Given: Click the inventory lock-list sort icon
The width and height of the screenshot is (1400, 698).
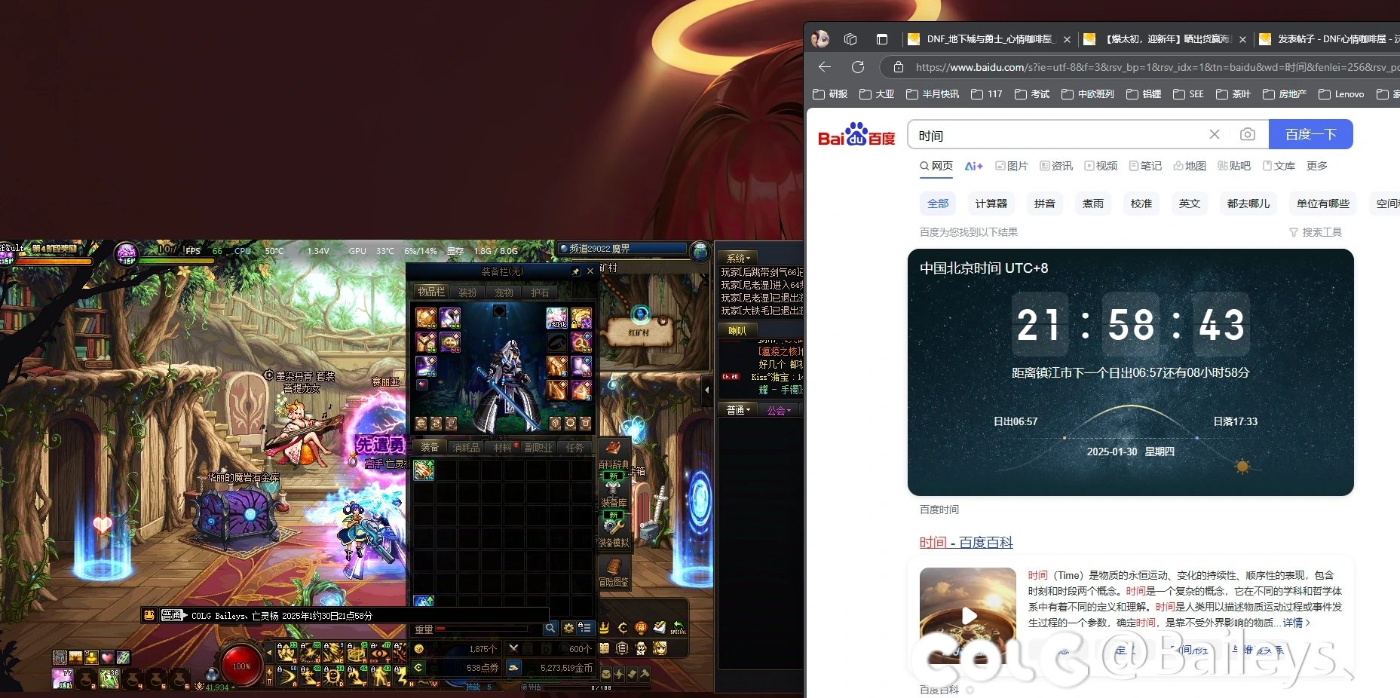Looking at the screenshot, I should click(x=586, y=628).
